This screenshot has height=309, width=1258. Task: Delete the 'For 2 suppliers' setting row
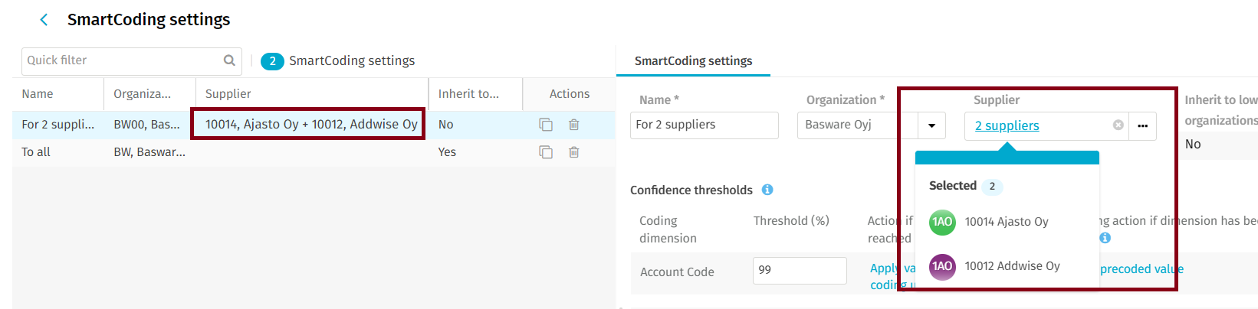[x=573, y=125]
